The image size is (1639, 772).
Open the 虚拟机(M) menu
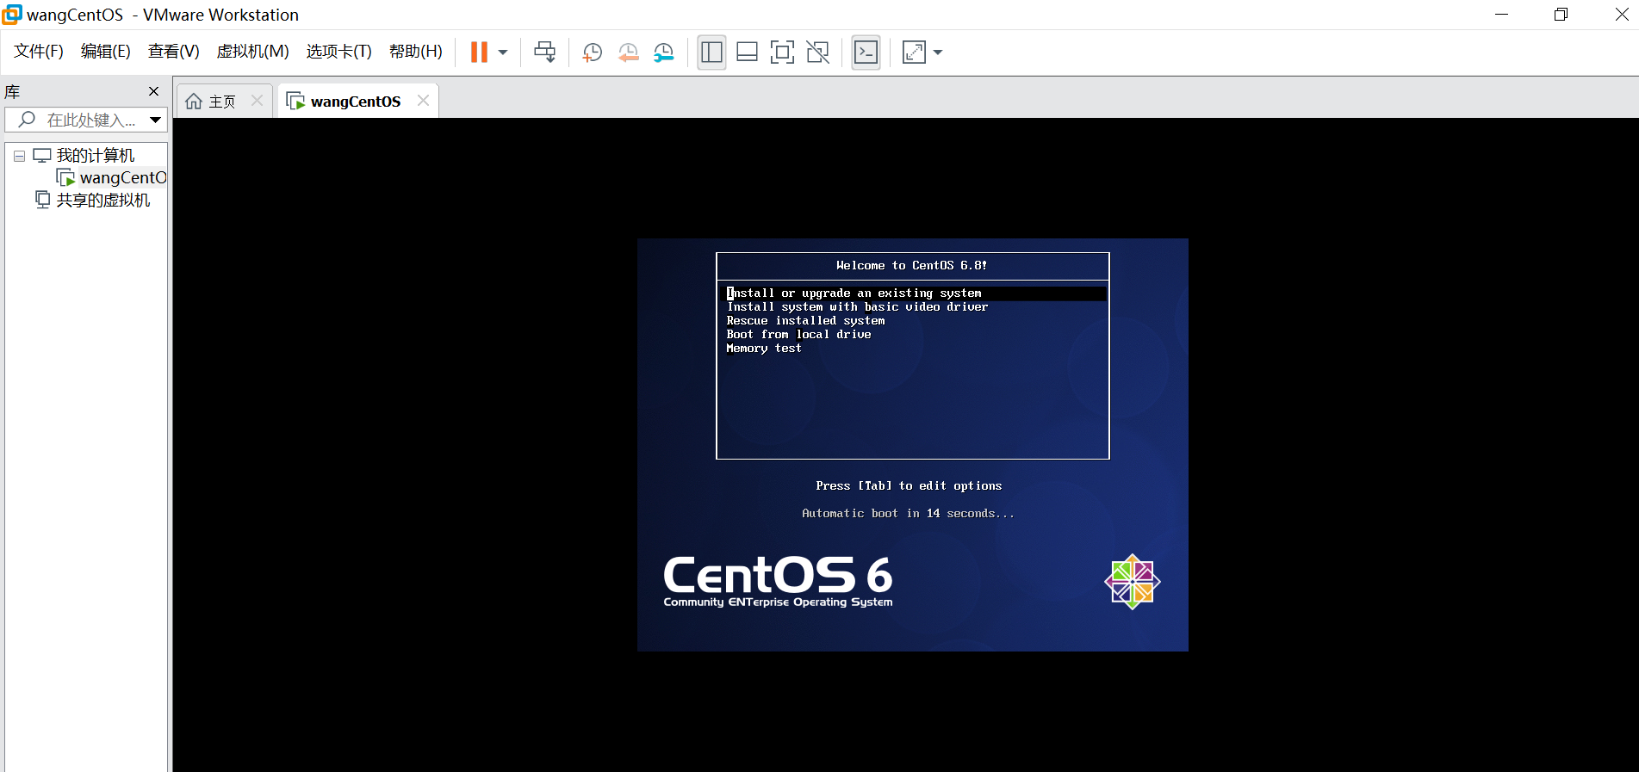coord(253,52)
